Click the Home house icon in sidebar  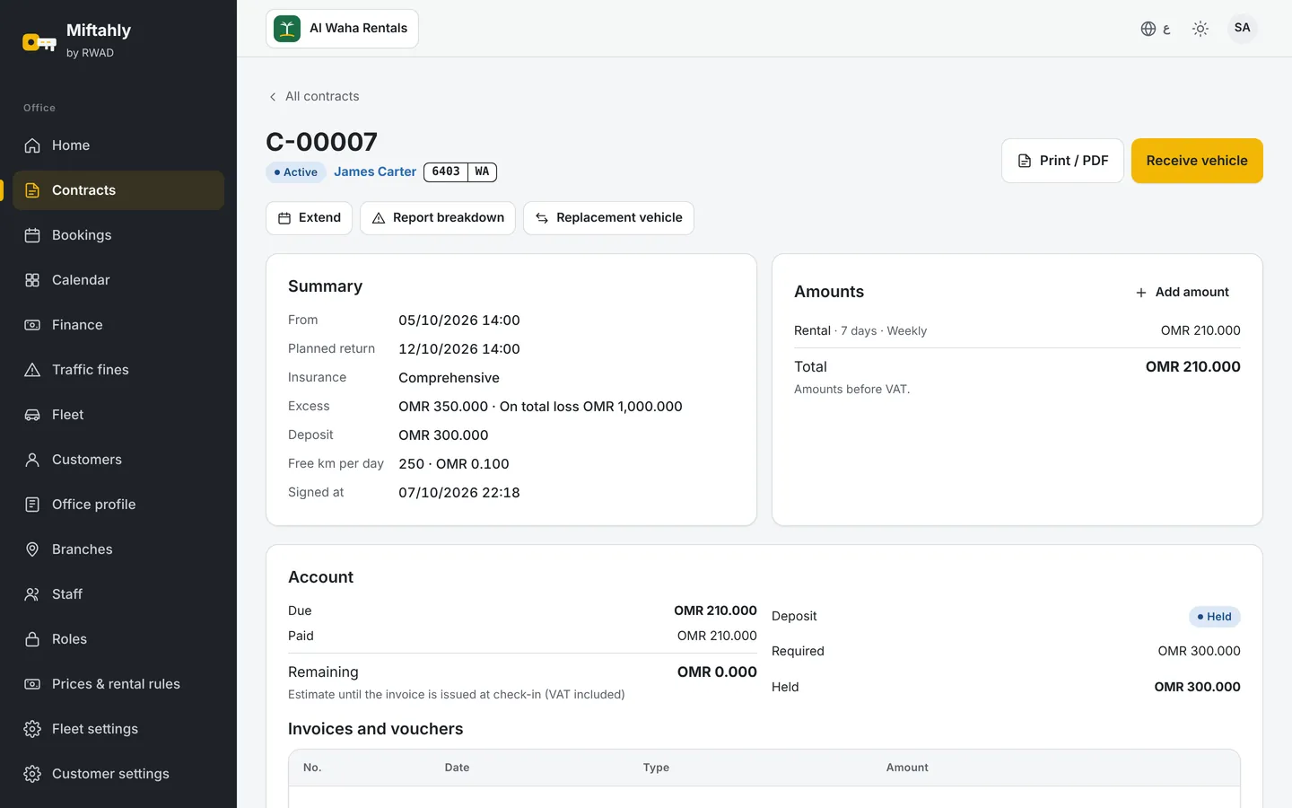pyautogui.click(x=32, y=145)
